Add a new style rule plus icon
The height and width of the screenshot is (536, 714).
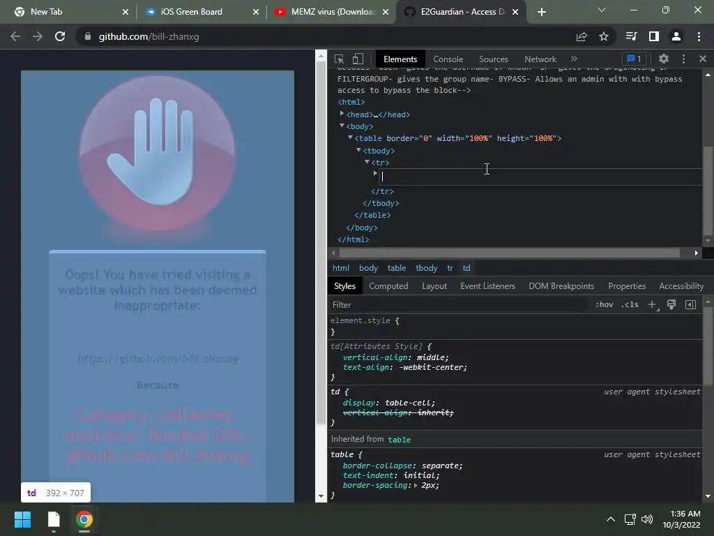tap(652, 304)
